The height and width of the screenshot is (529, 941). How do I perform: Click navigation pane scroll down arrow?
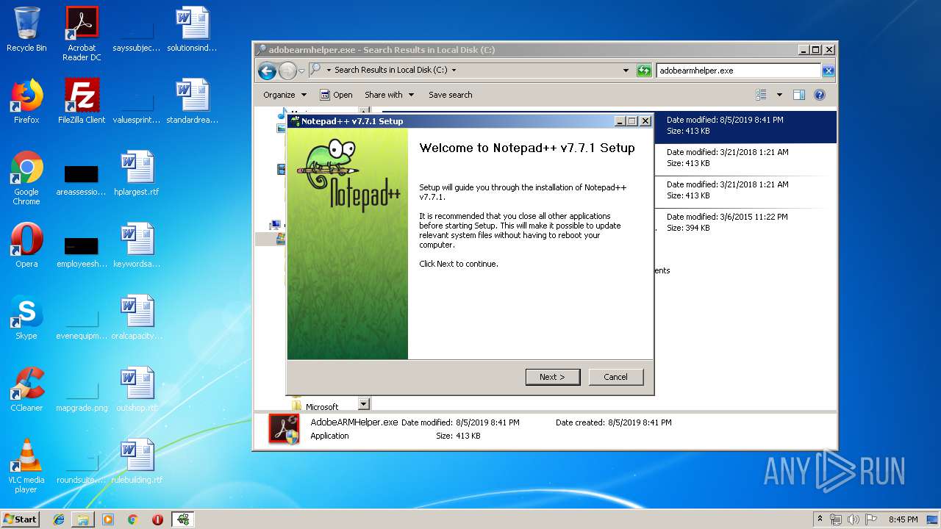[x=363, y=404]
